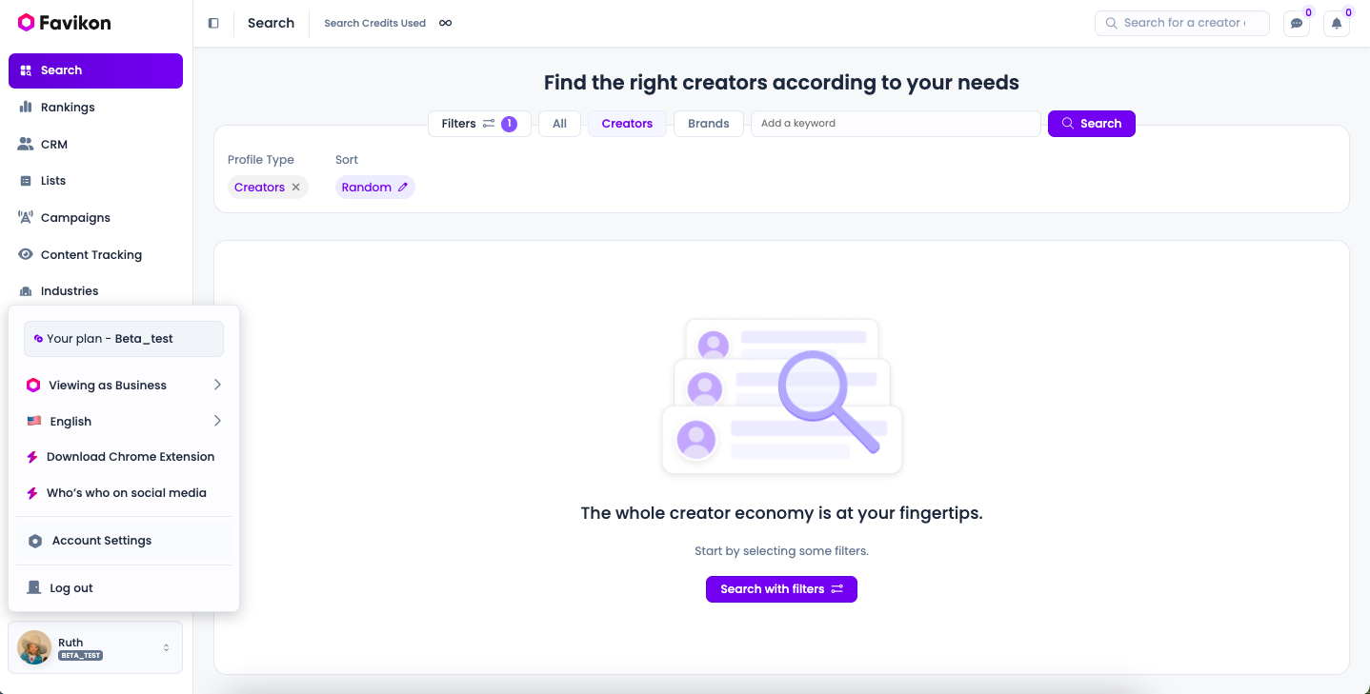Click the Add a keyword field

click(895, 124)
